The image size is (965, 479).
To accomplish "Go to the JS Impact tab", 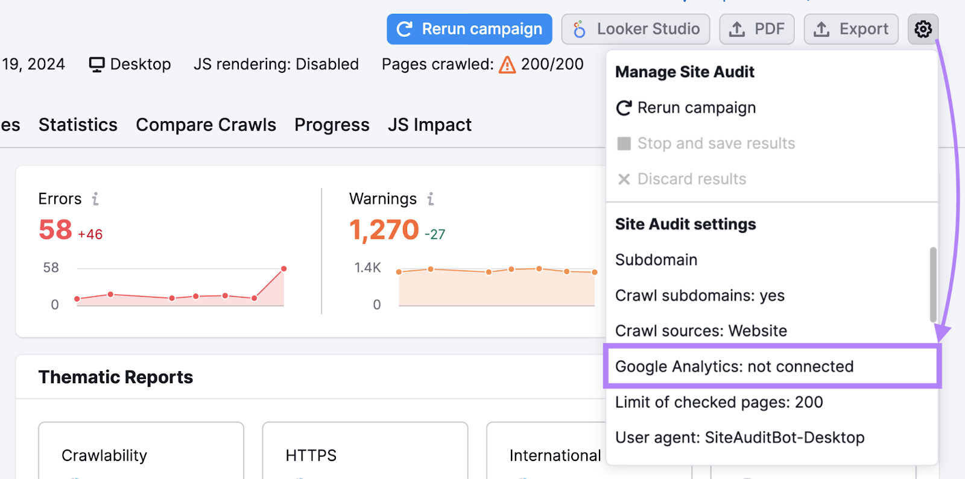I will [429, 125].
